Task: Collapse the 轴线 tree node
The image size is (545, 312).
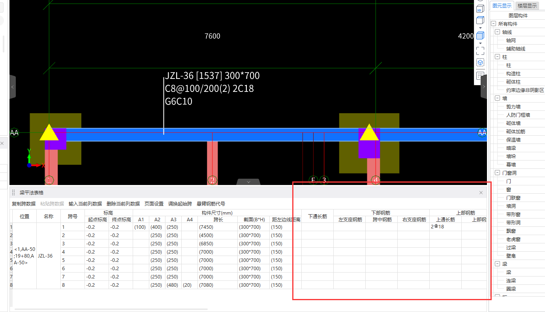Action: coord(497,32)
